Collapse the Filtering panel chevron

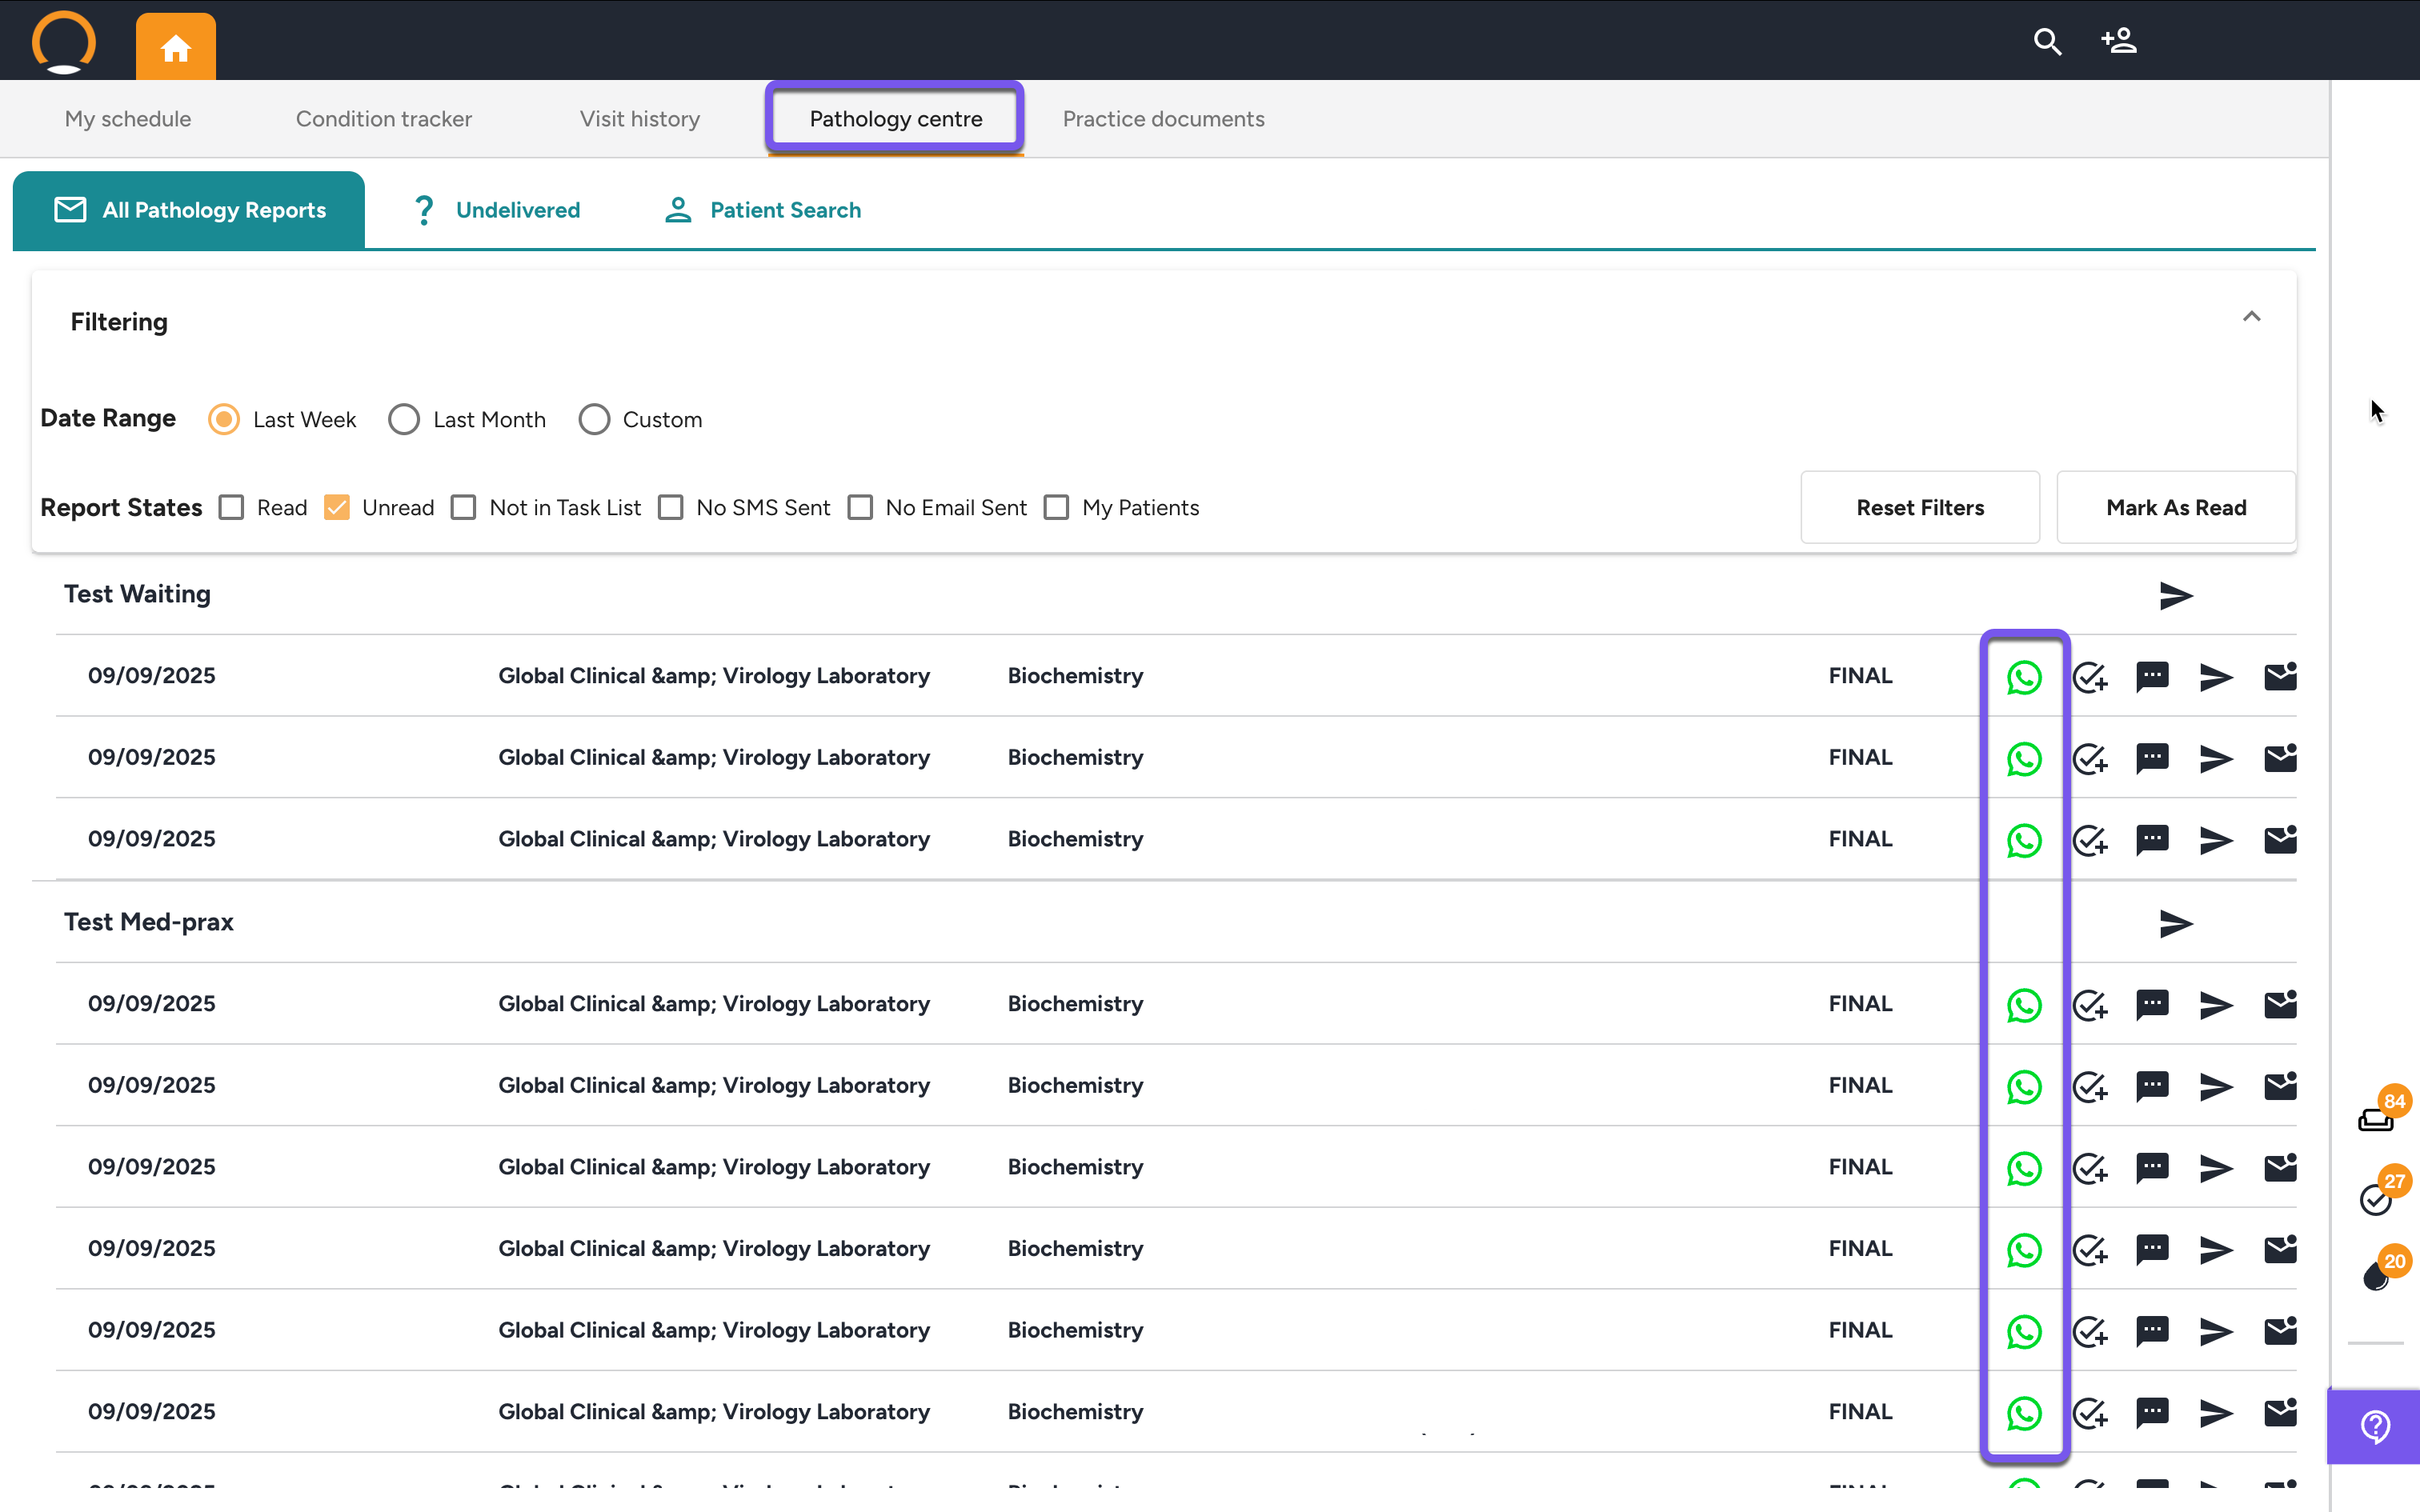click(2251, 317)
